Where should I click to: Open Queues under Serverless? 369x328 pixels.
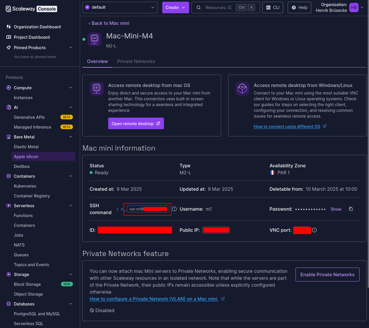(x=21, y=255)
